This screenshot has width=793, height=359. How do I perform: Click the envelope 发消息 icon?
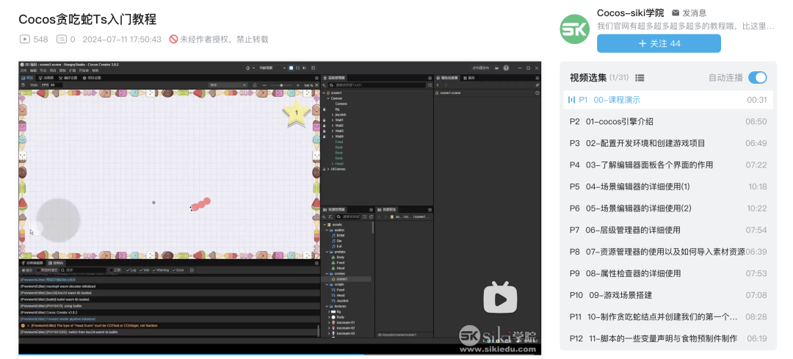coord(676,12)
